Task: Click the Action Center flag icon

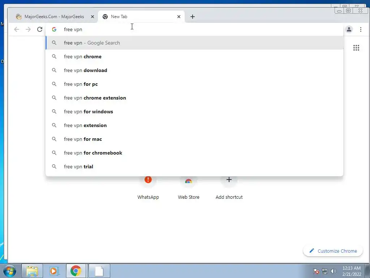Action: (x=316, y=271)
